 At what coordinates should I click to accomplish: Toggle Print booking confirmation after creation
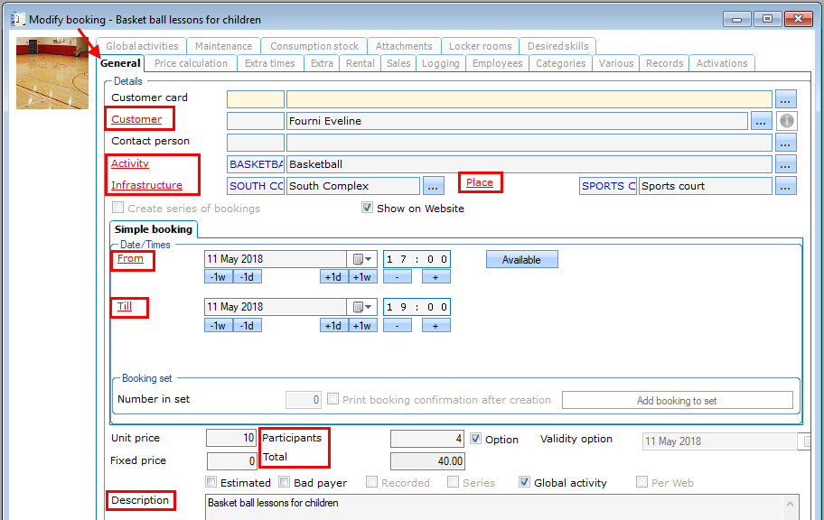coord(332,399)
